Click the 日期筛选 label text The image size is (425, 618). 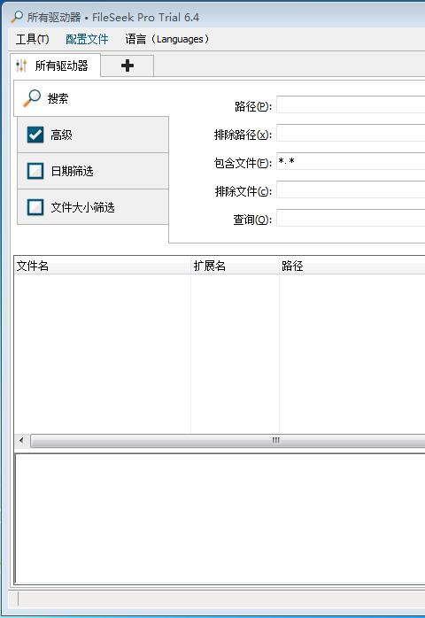[x=72, y=171]
